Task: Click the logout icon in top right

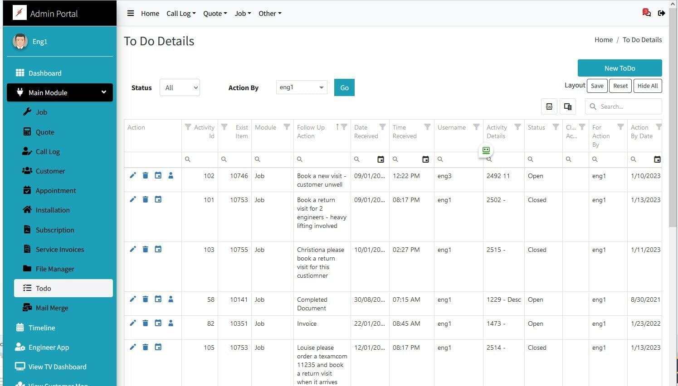Action: pyautogui.click(x=662, y=13)
